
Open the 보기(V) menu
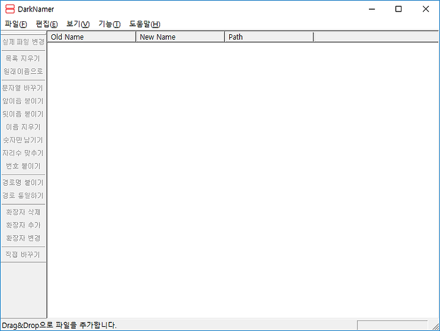pyautogui.click(x=78, y=24)
